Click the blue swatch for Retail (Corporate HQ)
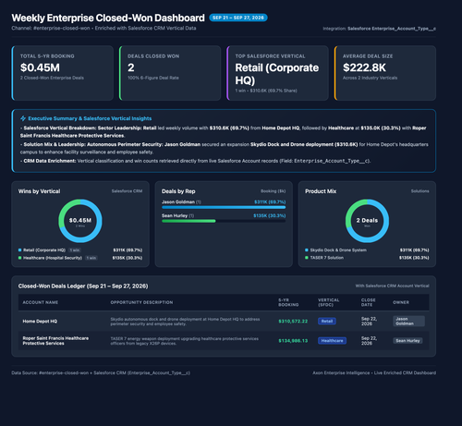The height and width of the screenshot is (426, 462). point(19,250)
